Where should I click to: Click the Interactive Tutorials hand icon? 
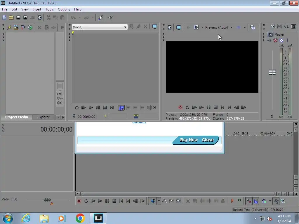point(100,17)
